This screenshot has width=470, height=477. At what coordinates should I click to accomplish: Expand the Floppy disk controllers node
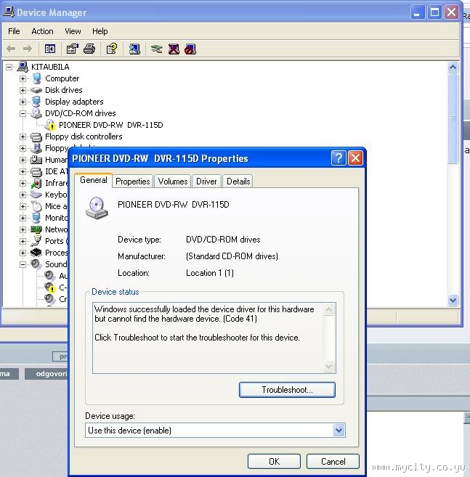click(x=23, y=136)
